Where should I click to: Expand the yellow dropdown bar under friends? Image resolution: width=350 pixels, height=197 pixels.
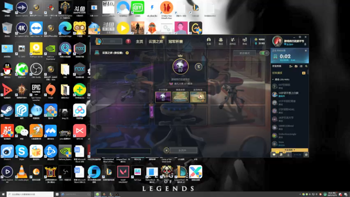(x=290, y=150)
